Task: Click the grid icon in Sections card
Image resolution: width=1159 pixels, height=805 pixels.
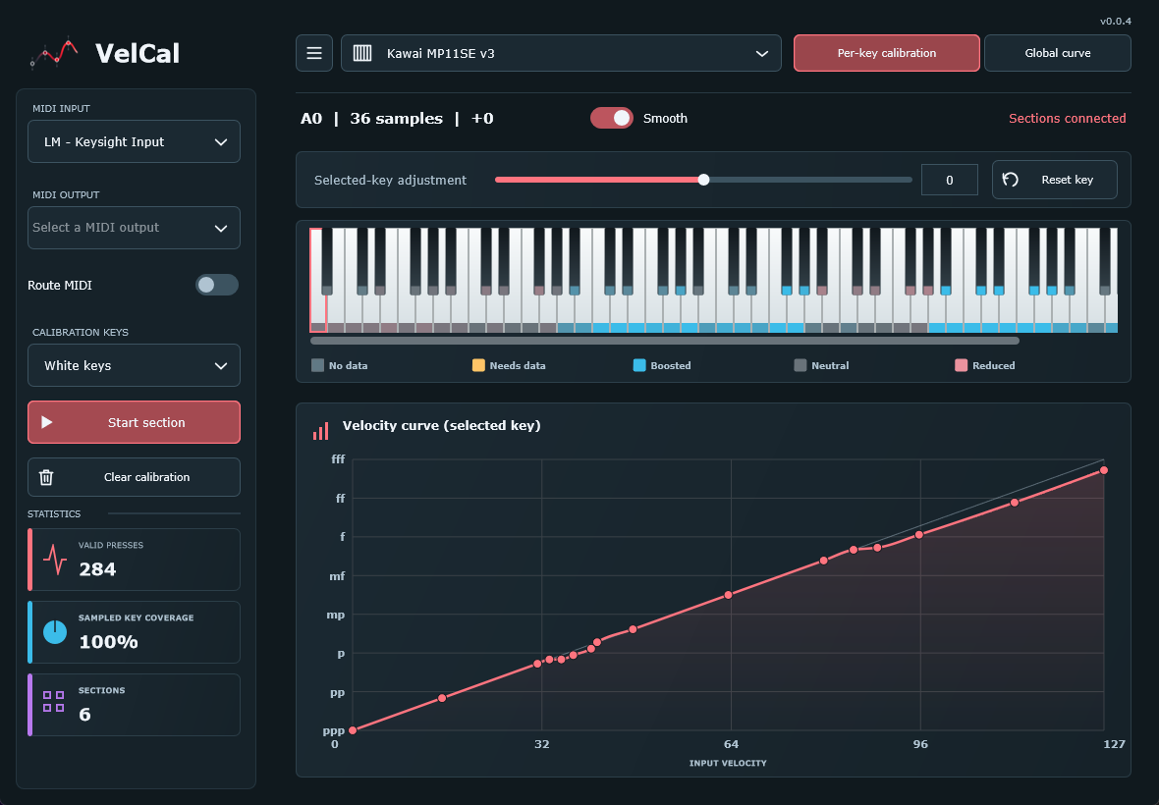Action: [53, 702]
